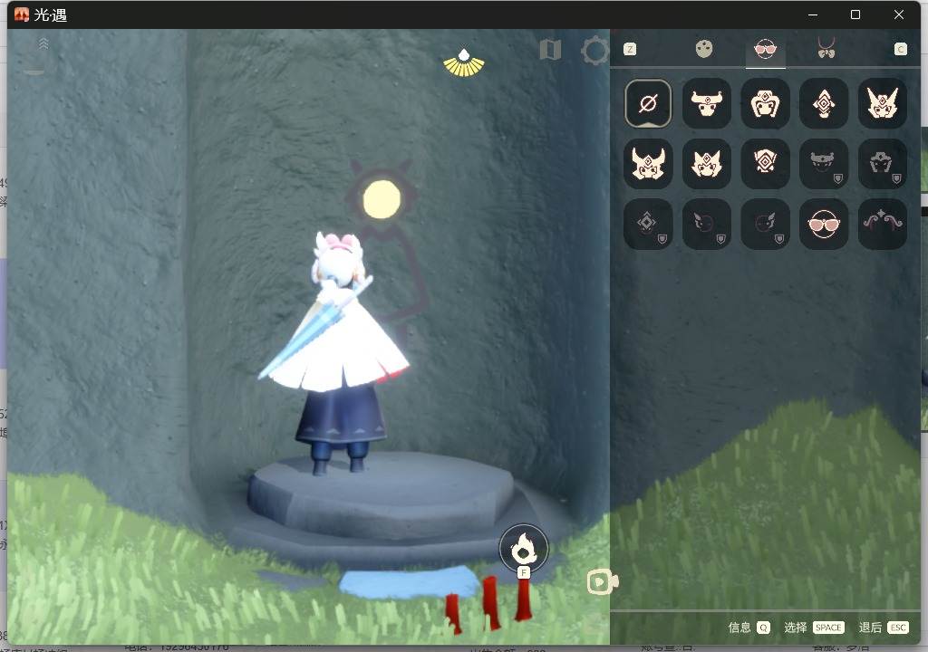This screenshot has width=928, height=652.
Task: Equip the hooded mask beside the bull mask
Action: [765, 103]
